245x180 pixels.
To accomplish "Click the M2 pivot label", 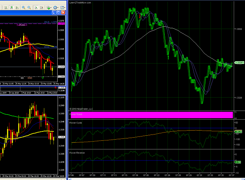I will [22, 78].
